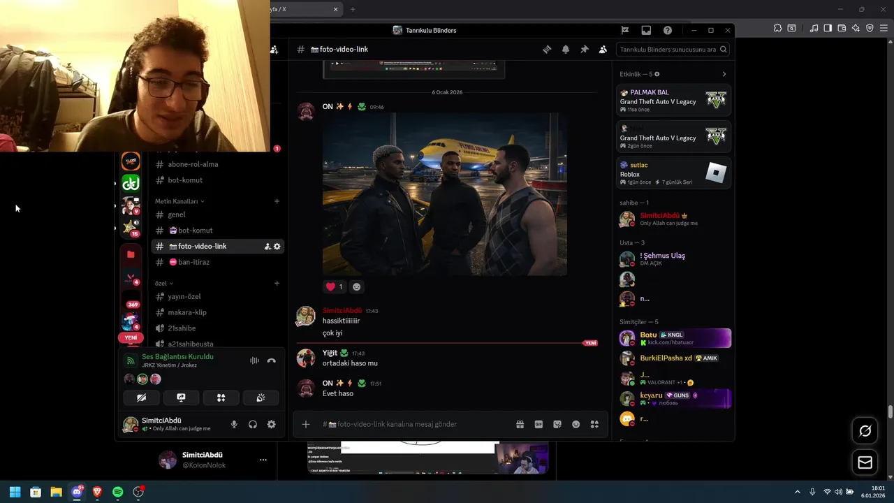Share your screen button
The image size is (894, 503).
(181, 398)
